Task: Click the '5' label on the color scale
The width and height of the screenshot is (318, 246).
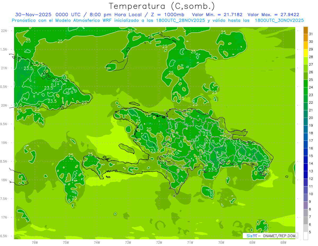Action: [310, 232]
